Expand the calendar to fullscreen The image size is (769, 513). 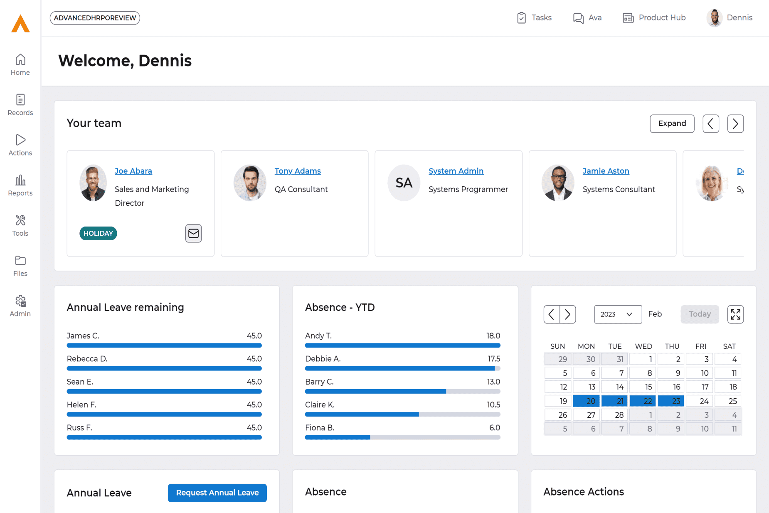pyautogui.click(x=735, y=314)
